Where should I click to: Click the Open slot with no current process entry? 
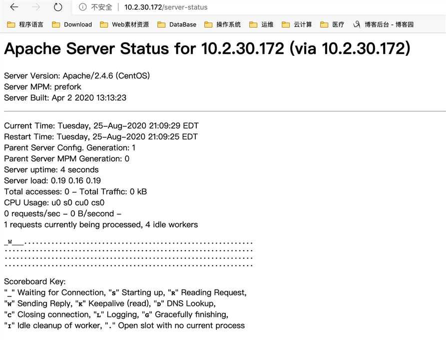pos(175,326)
